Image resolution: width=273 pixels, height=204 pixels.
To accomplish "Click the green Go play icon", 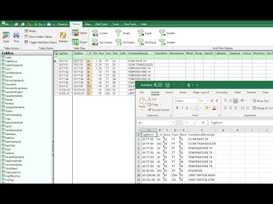I will [x=36, y=24].
